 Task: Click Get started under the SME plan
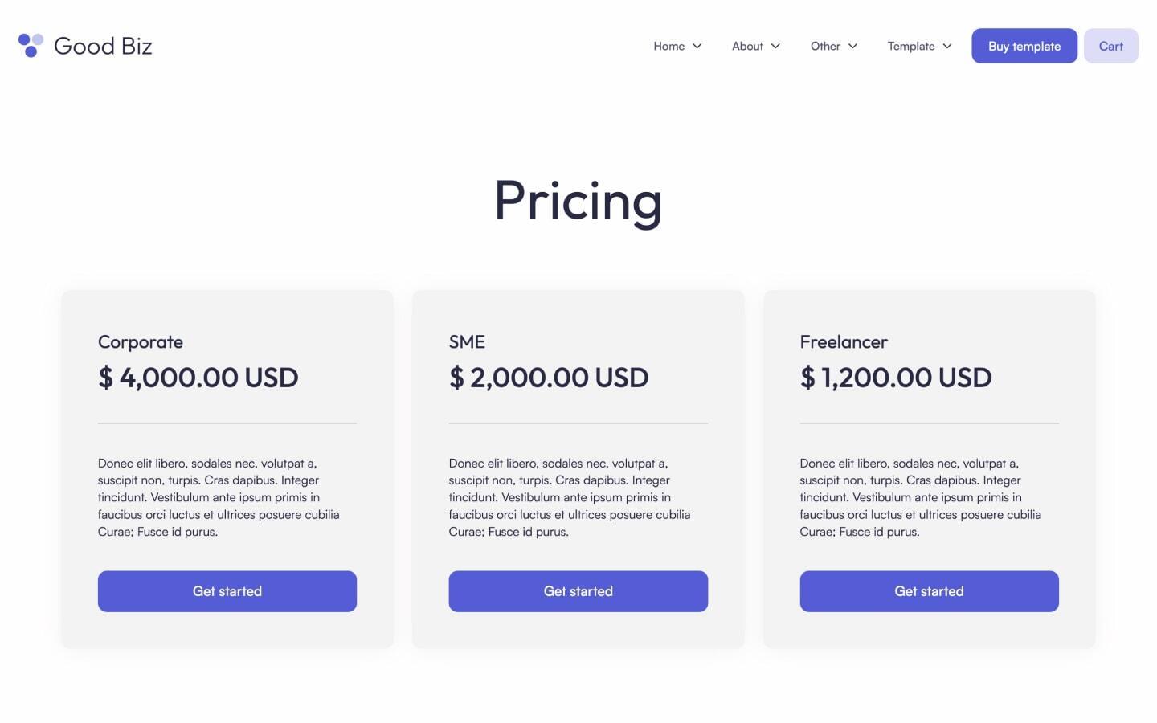578,591
